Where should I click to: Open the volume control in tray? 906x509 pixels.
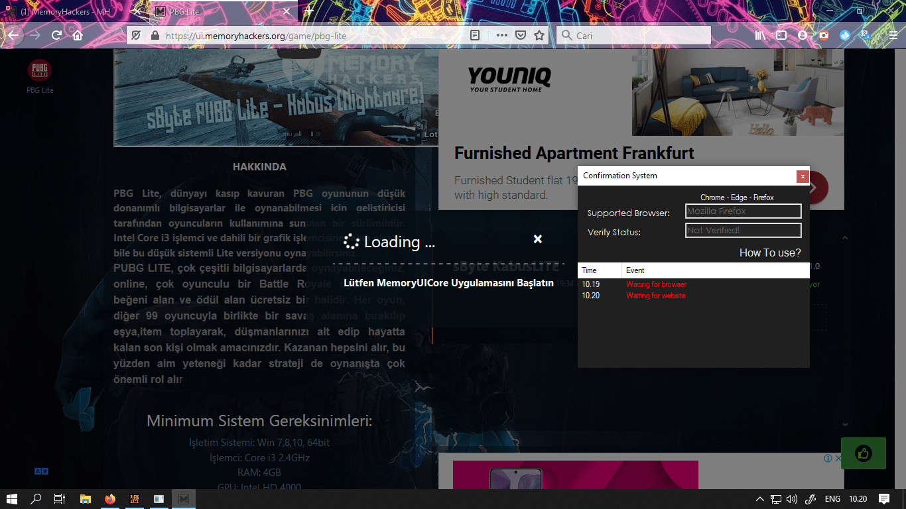pyautogui.click(x=792, y=499)
